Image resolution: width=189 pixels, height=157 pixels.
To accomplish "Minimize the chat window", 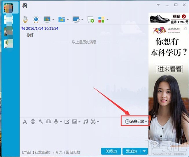I will point(167,5).
